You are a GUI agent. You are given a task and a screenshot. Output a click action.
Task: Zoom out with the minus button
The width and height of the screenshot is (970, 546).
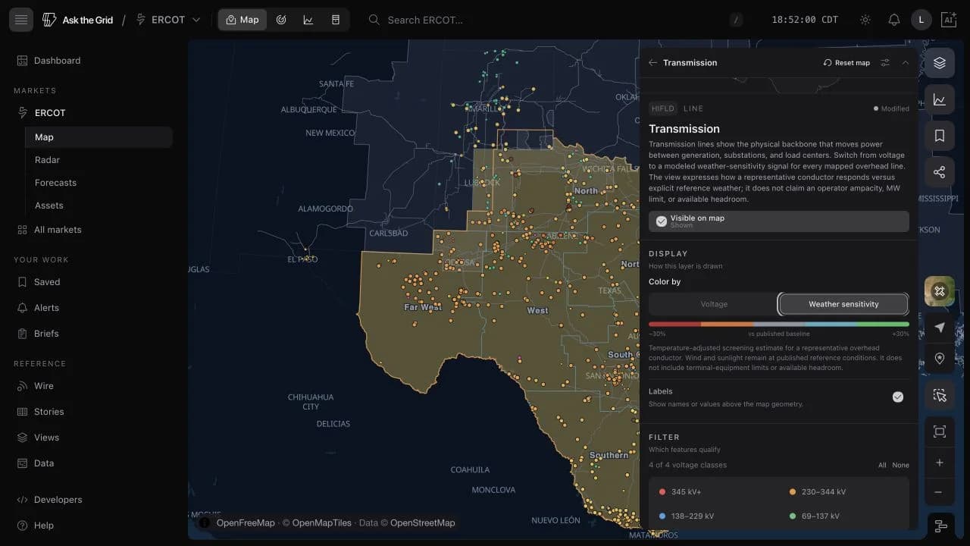pos(940,492)
